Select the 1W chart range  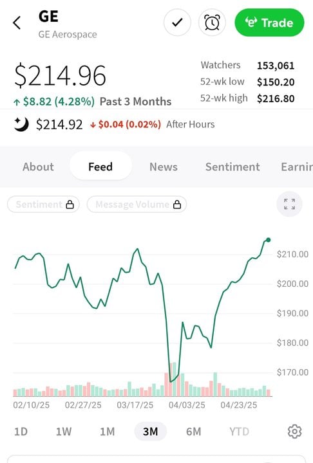(x=64, y=431)
